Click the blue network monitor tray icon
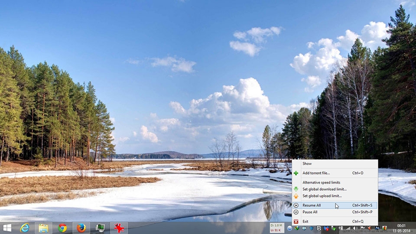 (377, 228)
